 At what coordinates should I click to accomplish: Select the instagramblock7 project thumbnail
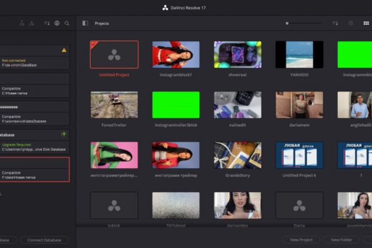pos(176,55)
